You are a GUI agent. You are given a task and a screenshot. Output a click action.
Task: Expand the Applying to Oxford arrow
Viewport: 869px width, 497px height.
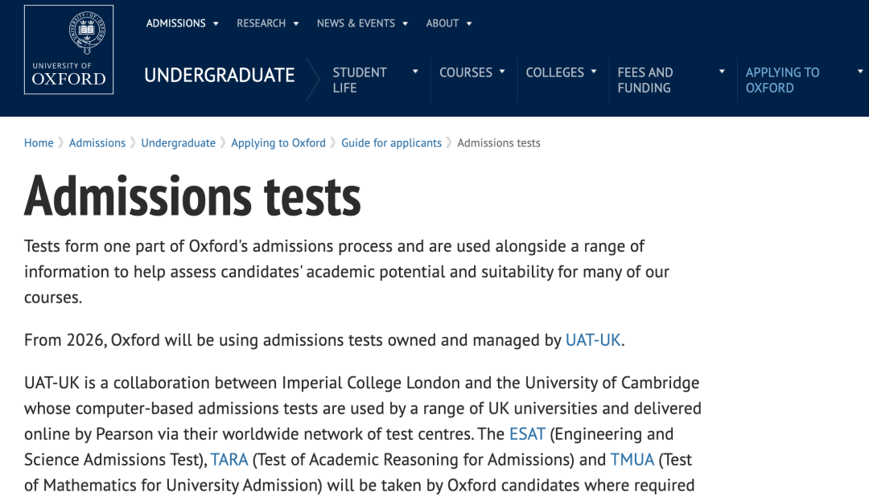pyautogui.click(x=860, y=72)
